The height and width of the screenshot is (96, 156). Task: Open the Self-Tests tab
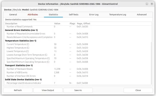[x=74, y=15]
